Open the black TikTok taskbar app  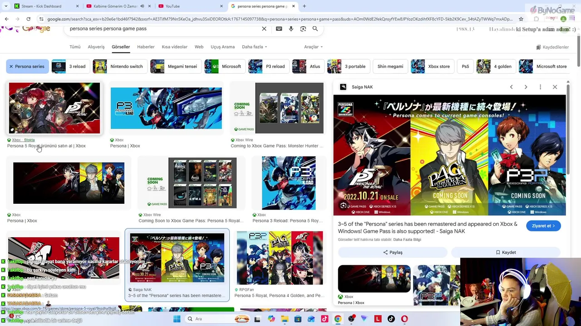(391, 319)
